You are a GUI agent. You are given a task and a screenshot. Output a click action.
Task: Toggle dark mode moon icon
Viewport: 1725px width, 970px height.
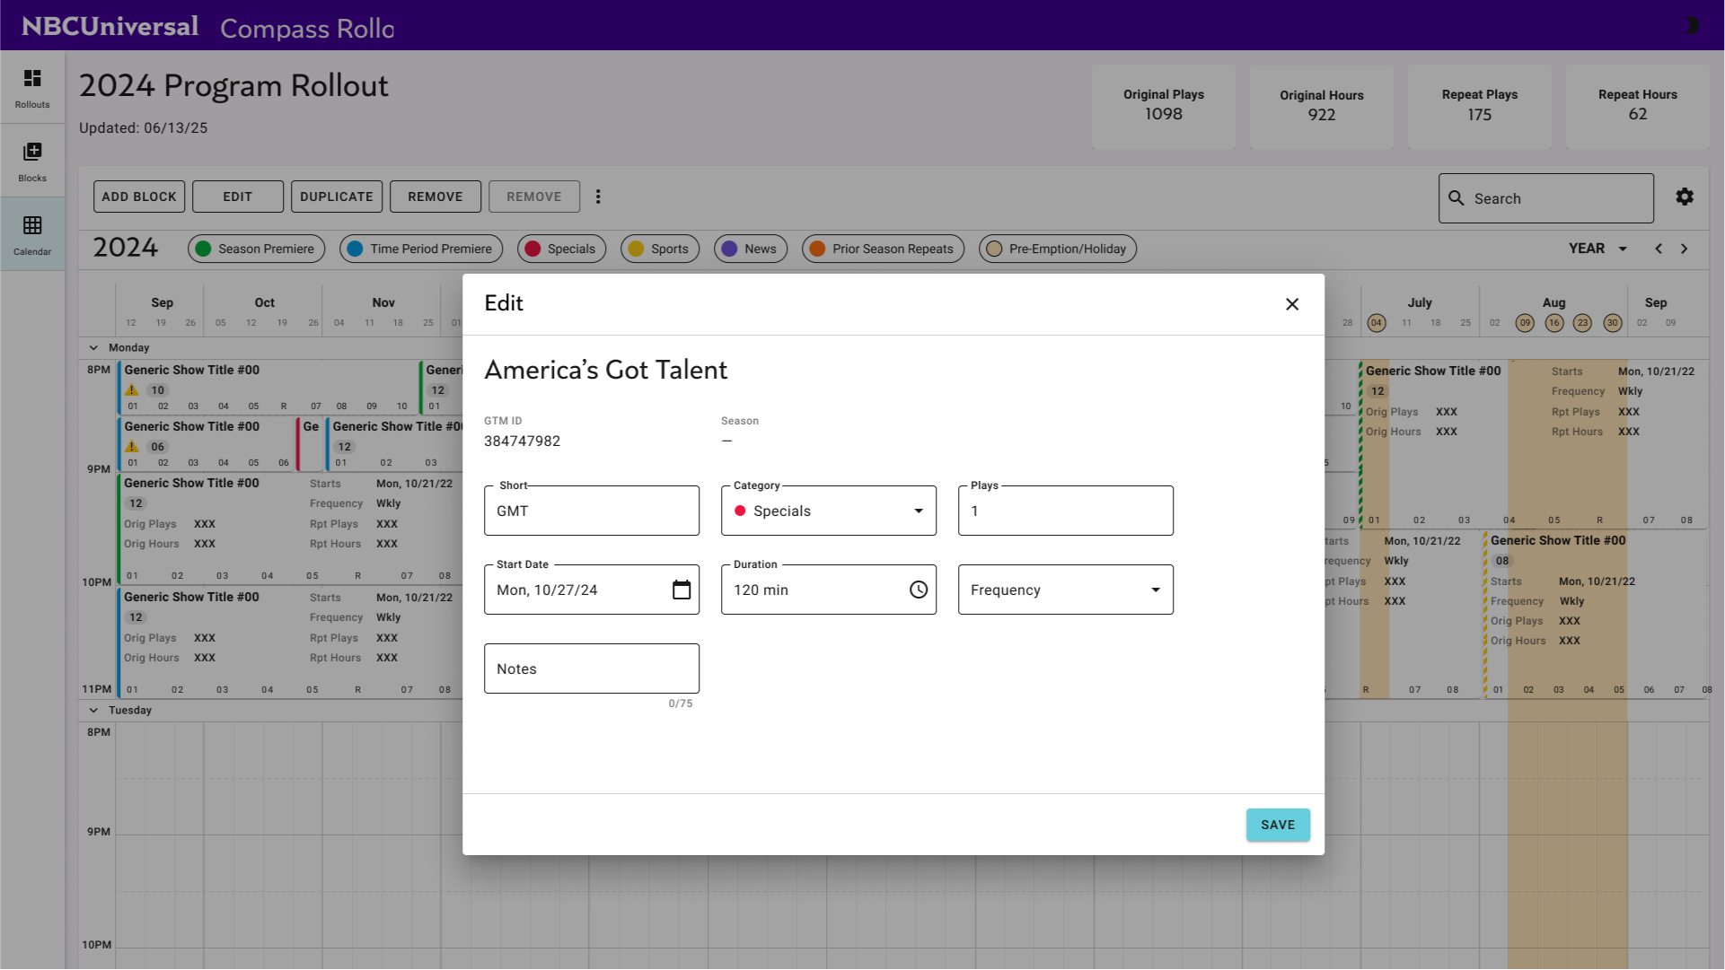coord(1691,25)
